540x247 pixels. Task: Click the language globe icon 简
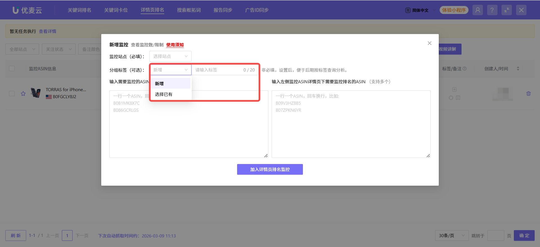tap(408, 10)
